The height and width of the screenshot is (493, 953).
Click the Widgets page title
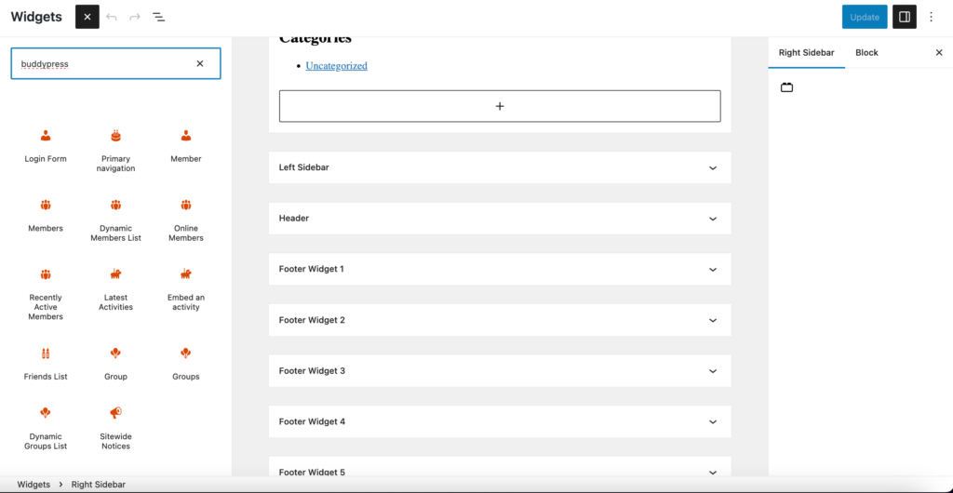click(x=36, y=17)
